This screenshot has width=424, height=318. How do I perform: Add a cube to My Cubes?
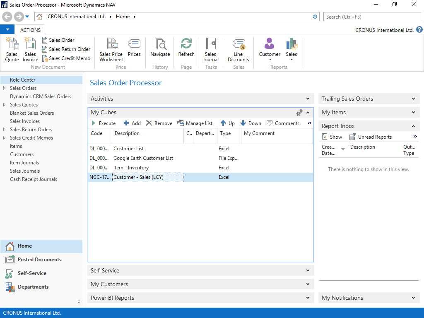[132, 123]
